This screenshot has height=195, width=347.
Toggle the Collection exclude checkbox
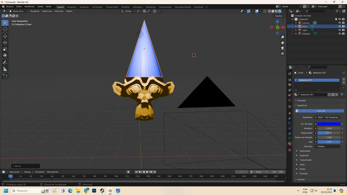(x=336, y=19)
